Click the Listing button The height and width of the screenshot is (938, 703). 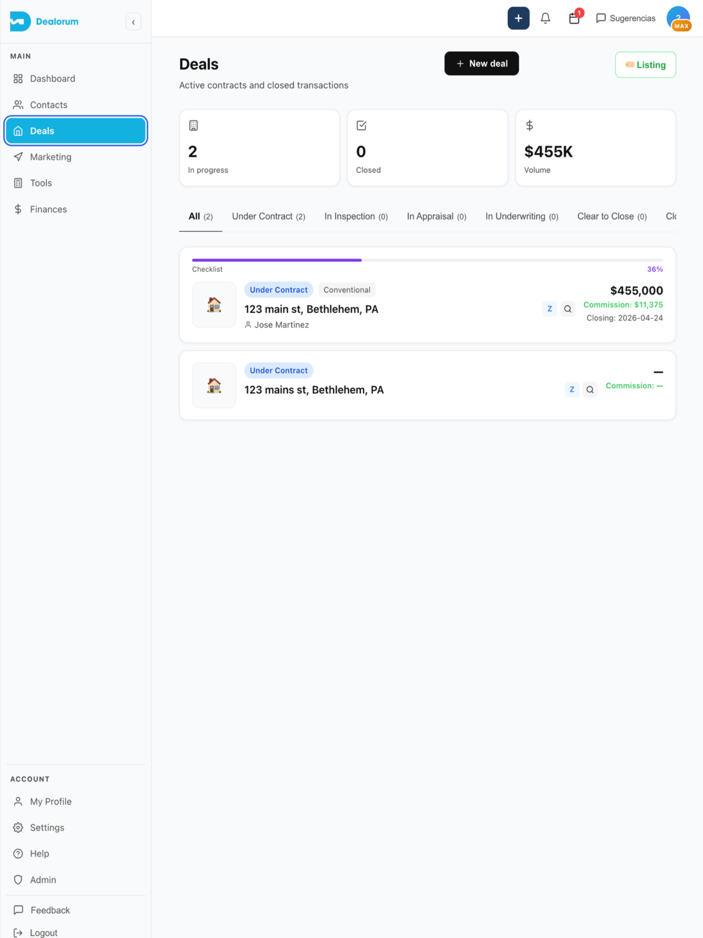click(645, 65)
